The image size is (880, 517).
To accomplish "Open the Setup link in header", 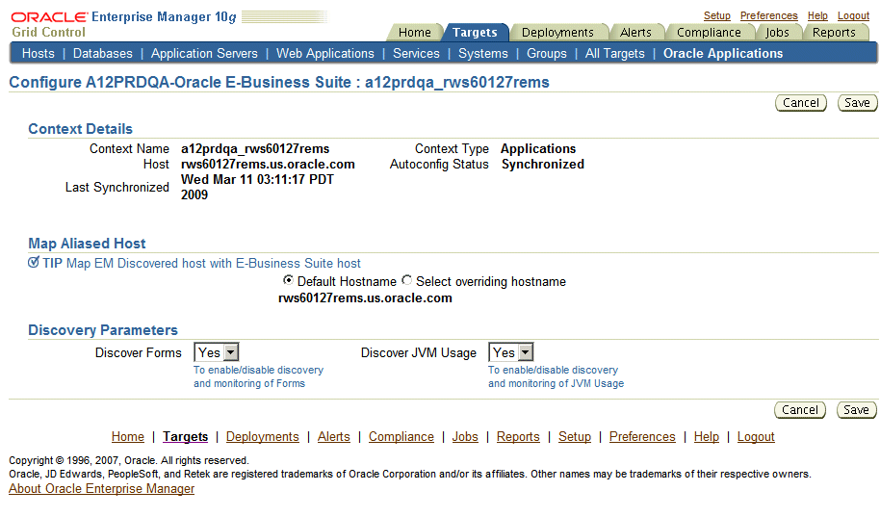I will 716,15.
